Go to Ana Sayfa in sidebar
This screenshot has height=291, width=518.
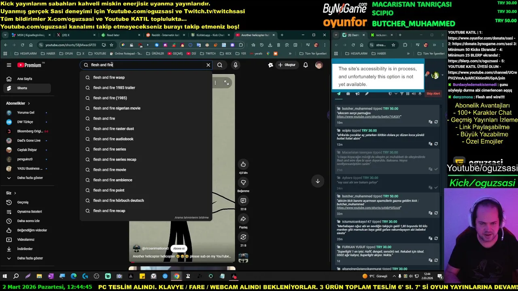[26, 79]
